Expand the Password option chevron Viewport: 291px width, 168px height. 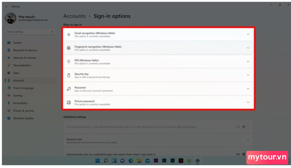pos(248,89)
